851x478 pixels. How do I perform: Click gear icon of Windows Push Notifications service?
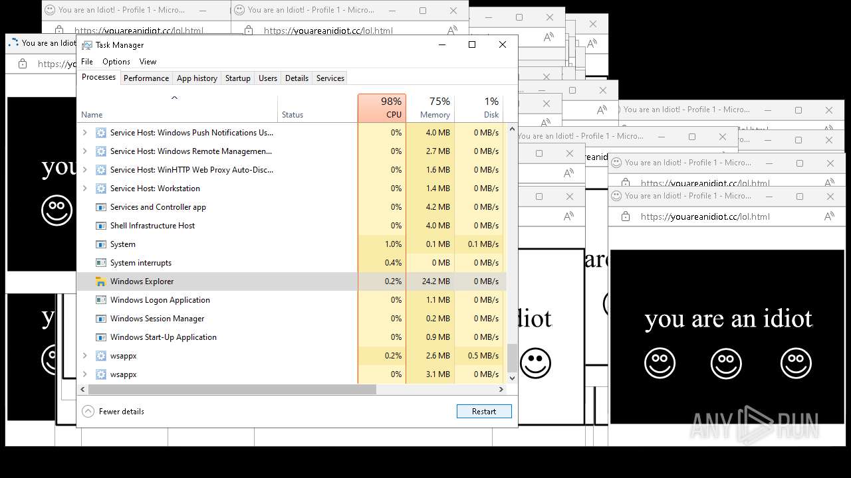(x=101, y=133)
